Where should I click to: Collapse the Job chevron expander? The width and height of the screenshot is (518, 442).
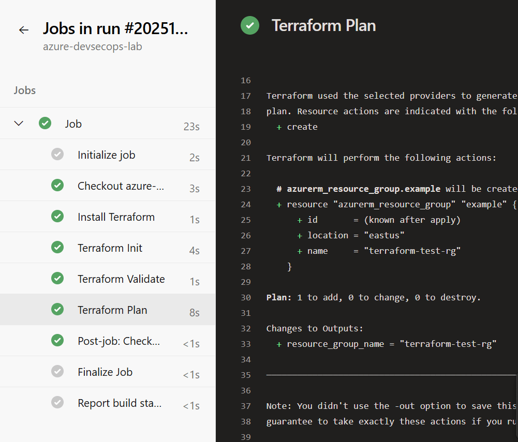(19, 124)
